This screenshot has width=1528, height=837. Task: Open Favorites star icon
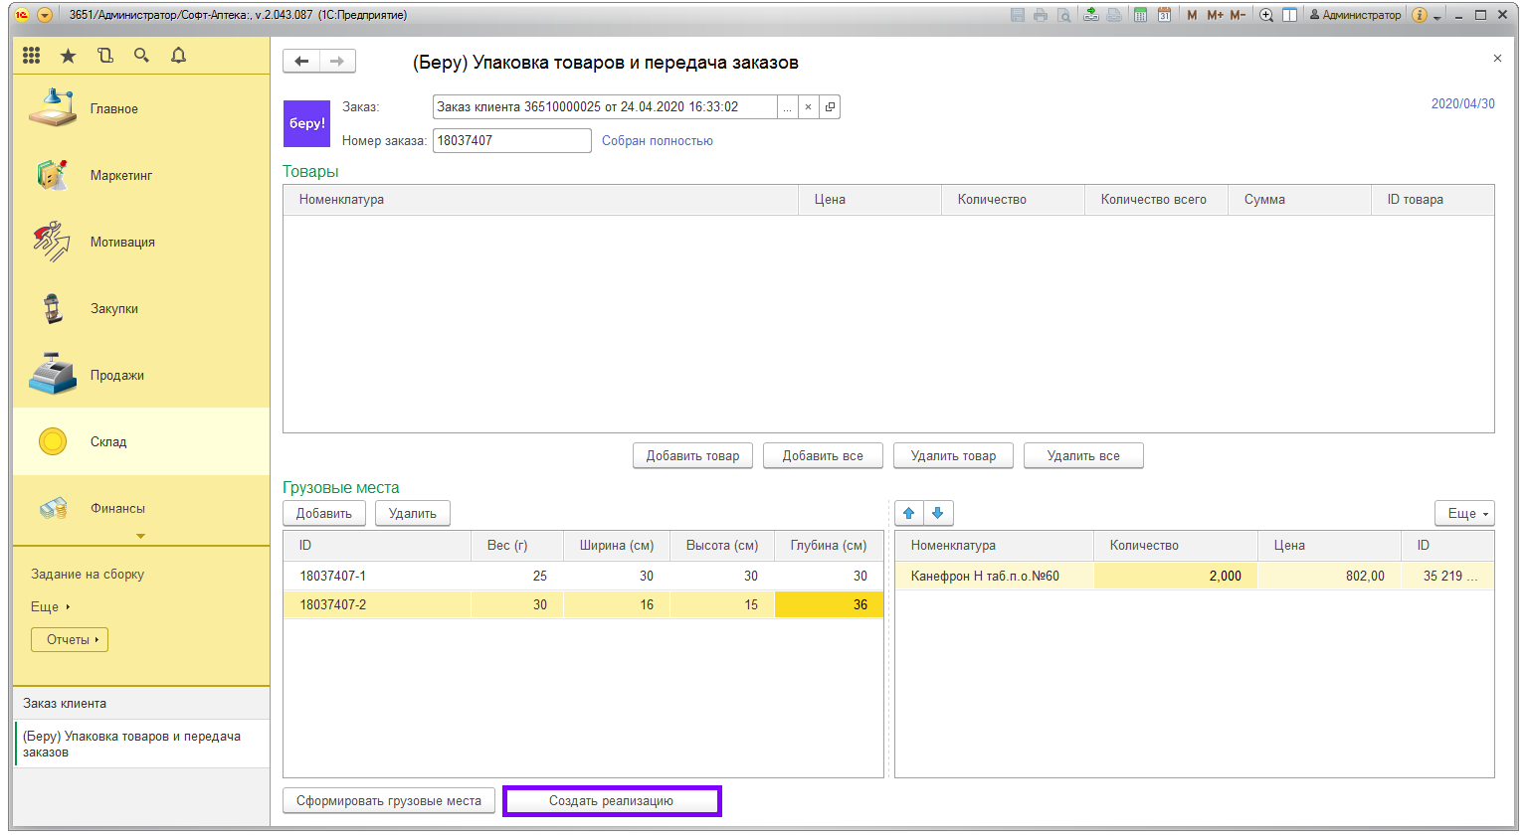tap(68, 56)
